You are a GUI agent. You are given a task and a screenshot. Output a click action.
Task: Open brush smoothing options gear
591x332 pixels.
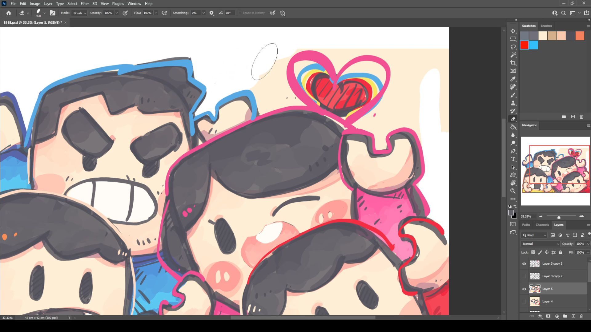(211, 13)
